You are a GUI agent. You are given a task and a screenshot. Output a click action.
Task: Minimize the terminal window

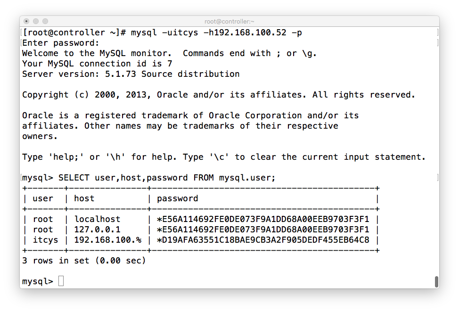pyautogui.click(x=36, y=21)
